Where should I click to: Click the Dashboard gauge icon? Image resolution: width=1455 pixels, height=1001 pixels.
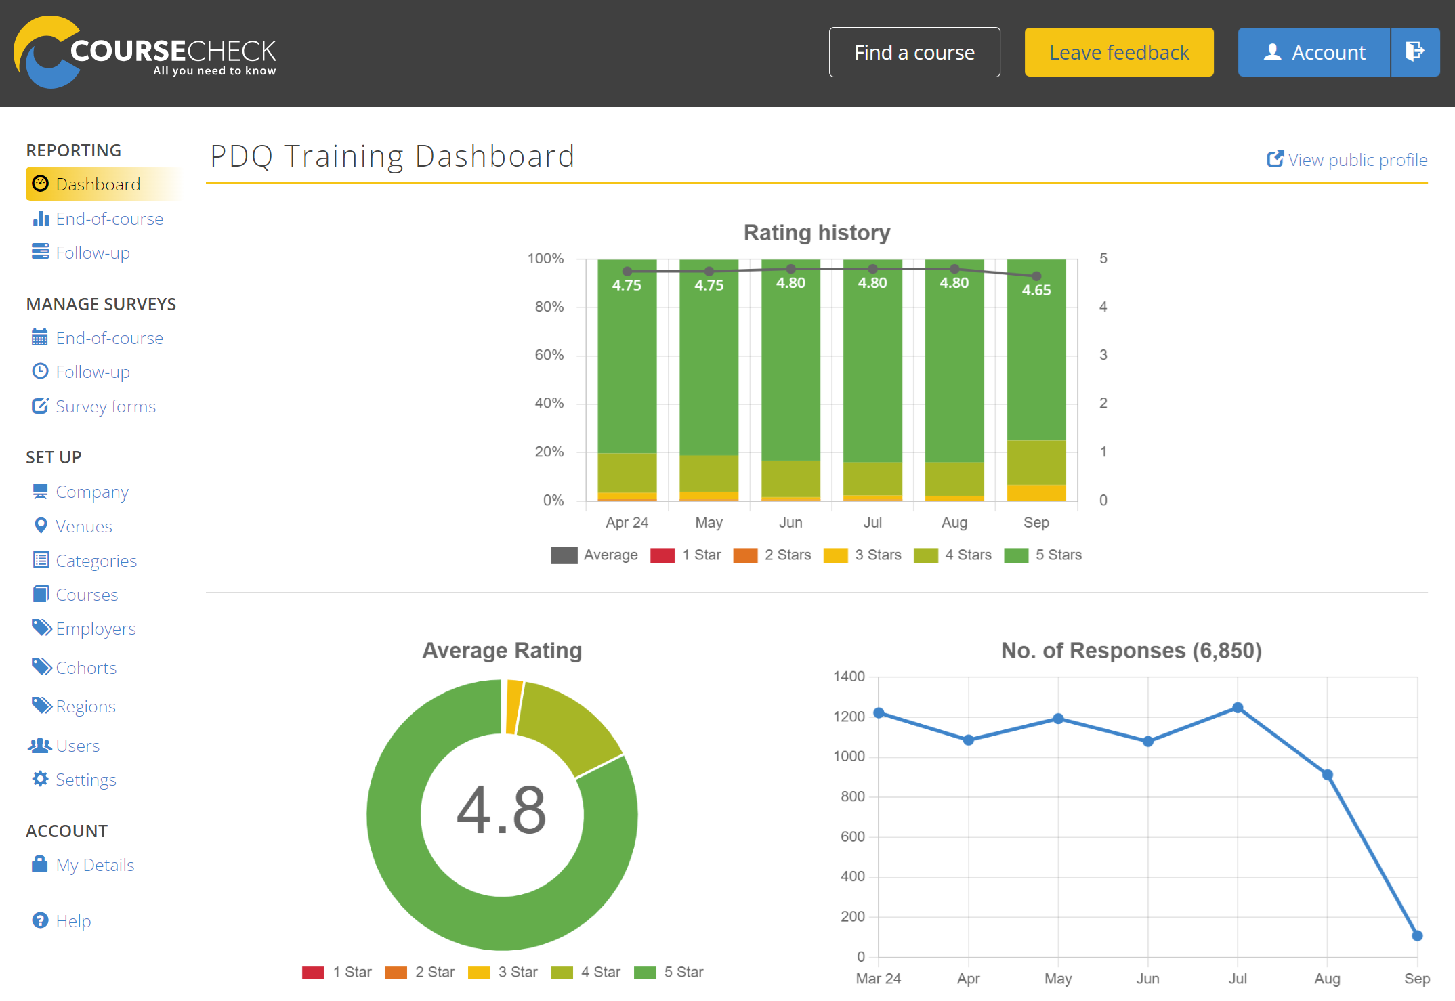pyautogui.click(x=41, y=184)
